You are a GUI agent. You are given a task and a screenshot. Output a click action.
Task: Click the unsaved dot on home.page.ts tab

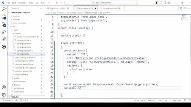(x=95, y=8)
